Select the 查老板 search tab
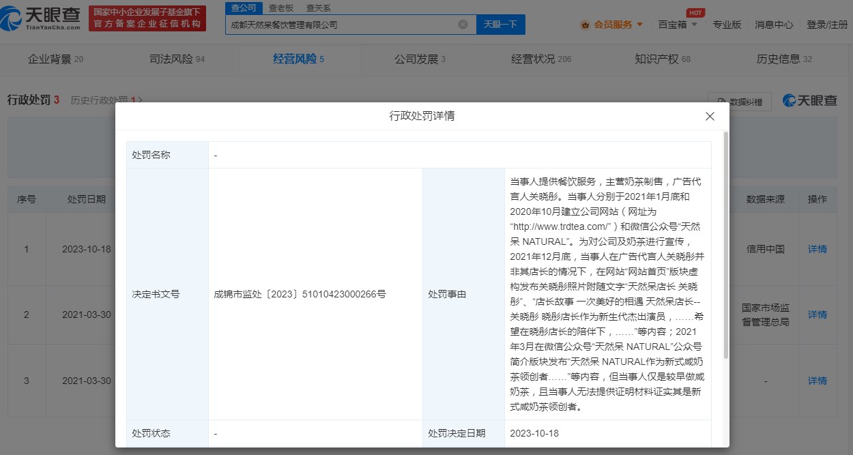This screenshot has width=853, height=455. point(280,8)
